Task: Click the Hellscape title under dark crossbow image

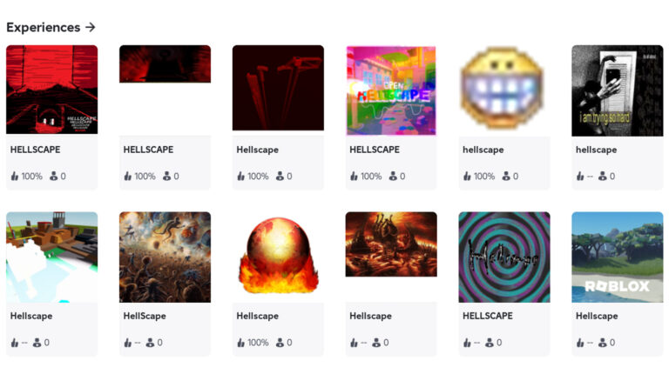Action: [257, 150]
